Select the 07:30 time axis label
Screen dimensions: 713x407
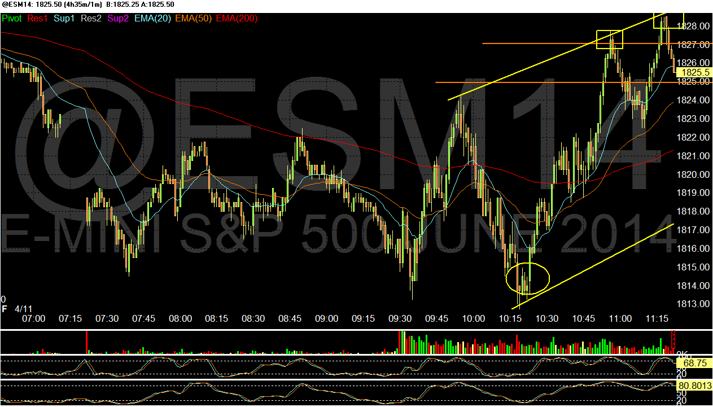(x=107, y=319)
